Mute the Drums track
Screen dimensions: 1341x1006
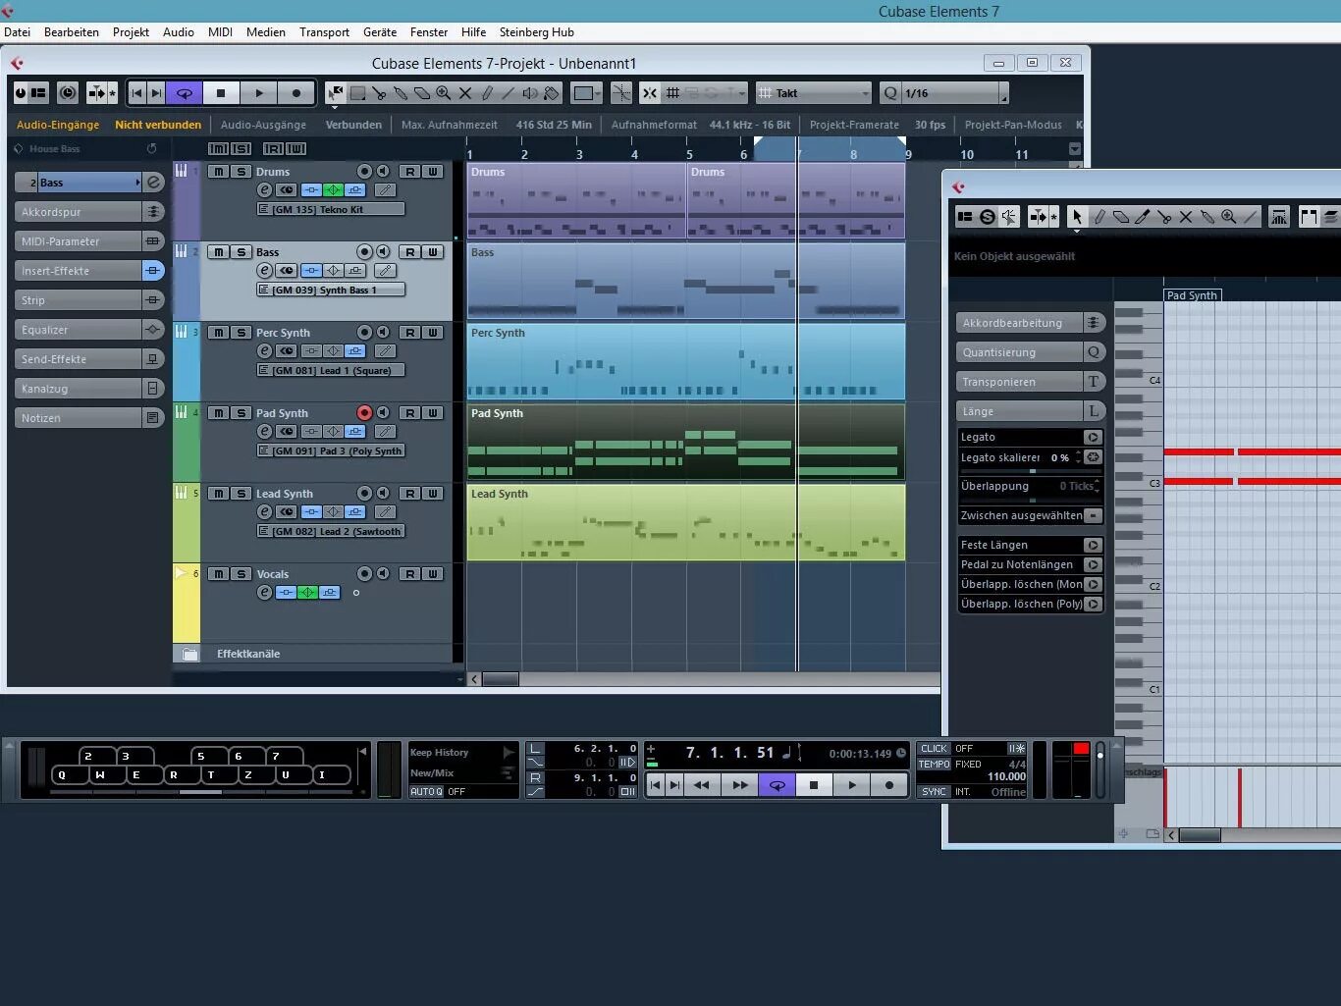tap(218, 171)
